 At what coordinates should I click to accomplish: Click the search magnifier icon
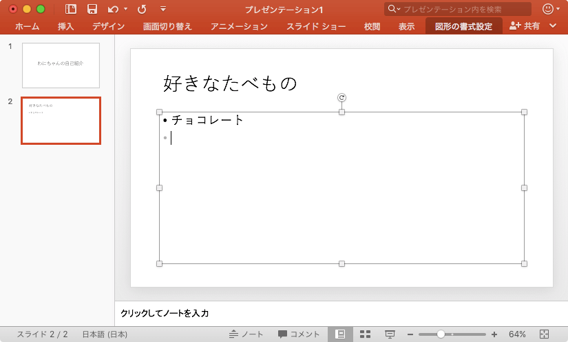(392, 9)
